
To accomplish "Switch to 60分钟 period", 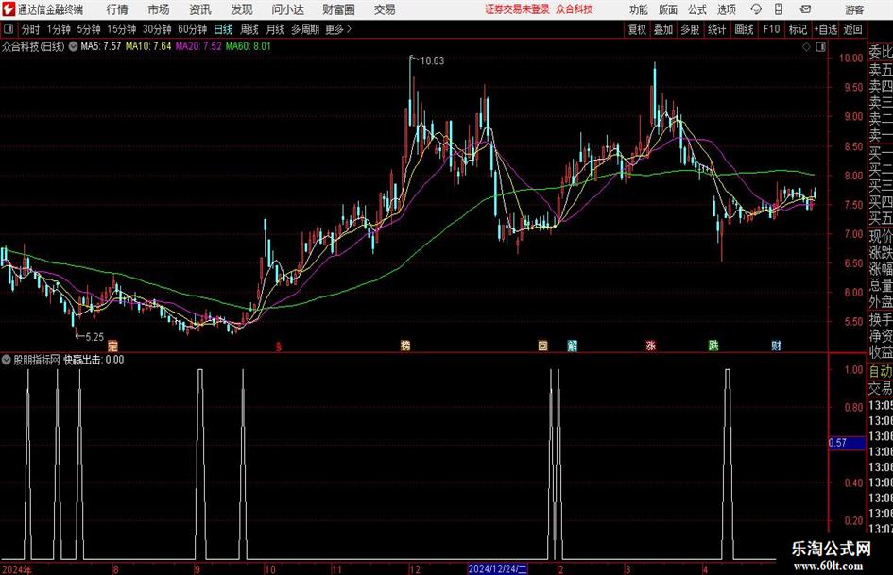I will click(193, 29).
